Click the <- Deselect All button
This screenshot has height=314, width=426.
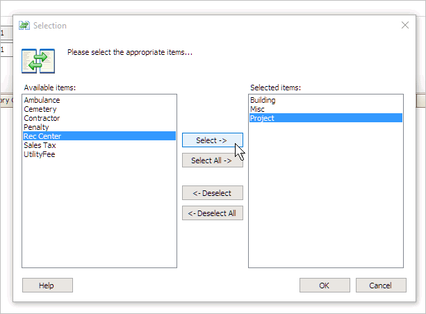click(212, 213)
